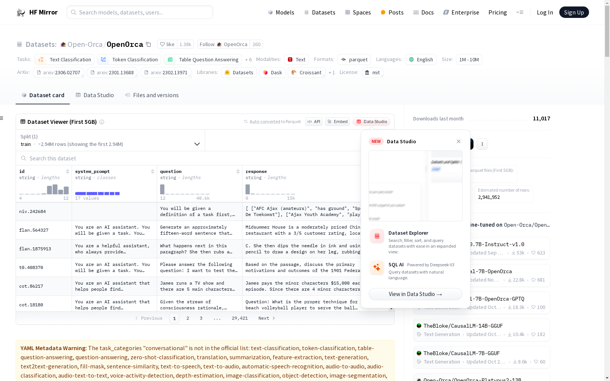
Task: Click Next page in pagination
Action: (266, 318)
